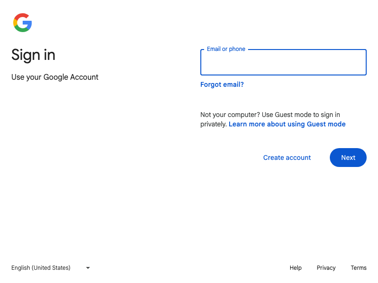Select the colorful G icon
The width and height of the screenshot is (378, 283).
(23, 23)
